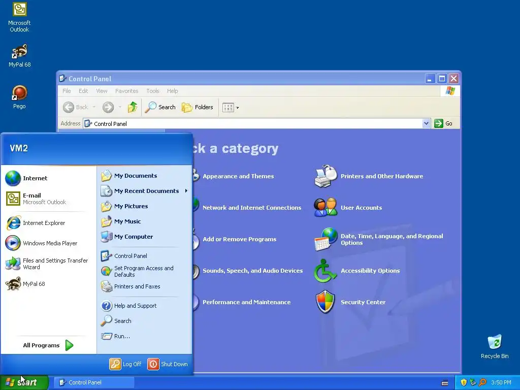
Task: Open My Pictures folder in Start menu
Action: coord(124,206)
